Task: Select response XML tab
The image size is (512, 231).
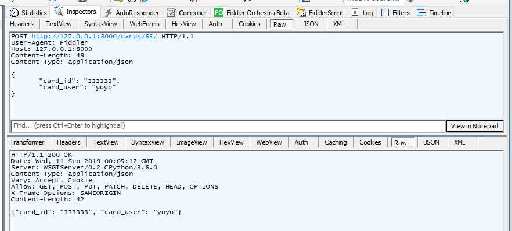Action: [459, 142]
